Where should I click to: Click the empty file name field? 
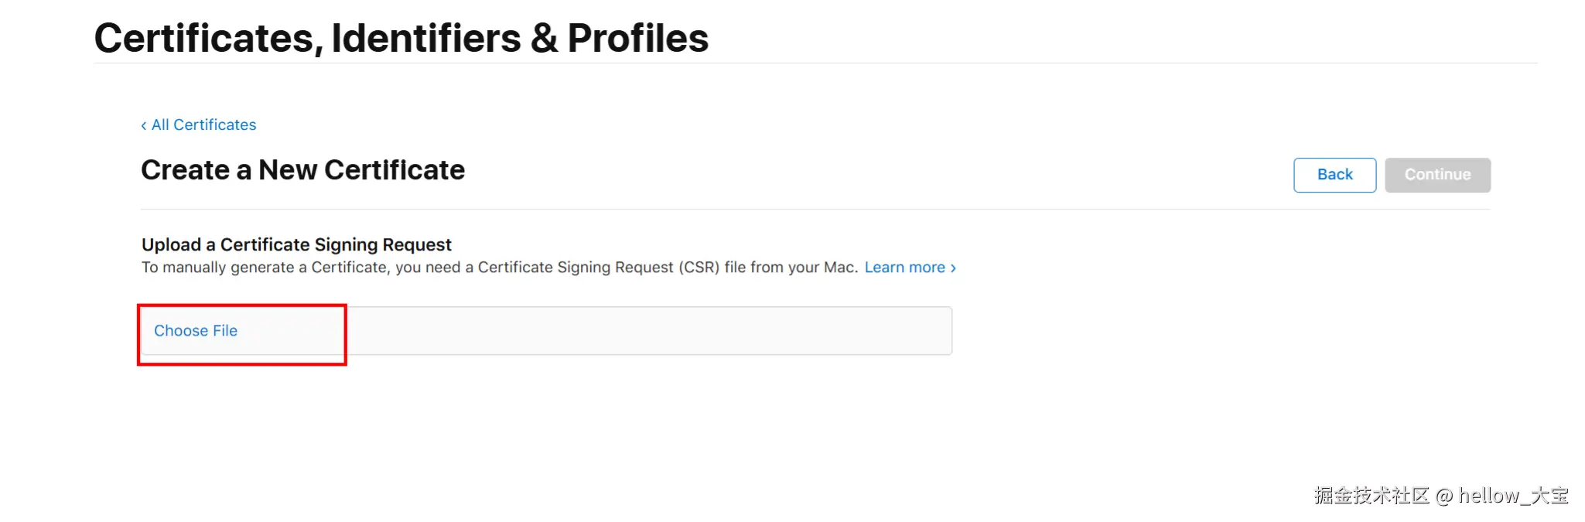coord(648,331)
